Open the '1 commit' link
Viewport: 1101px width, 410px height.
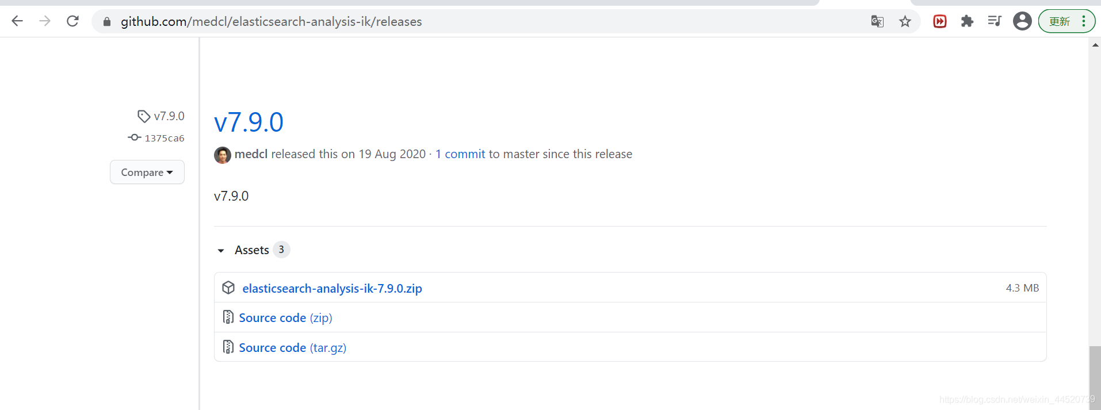click(460, 154)
